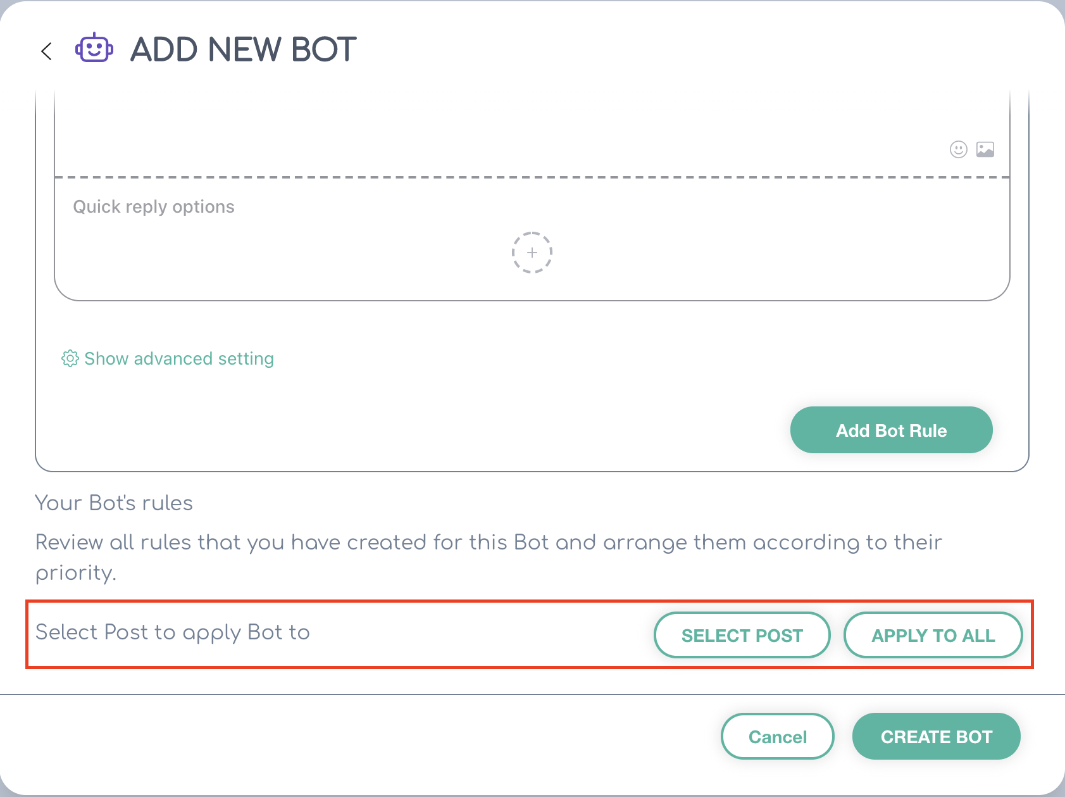Screen dimensions: 1065x797
Task: Click the Select Post to apply Bot to label
Action: pos(173,632)
